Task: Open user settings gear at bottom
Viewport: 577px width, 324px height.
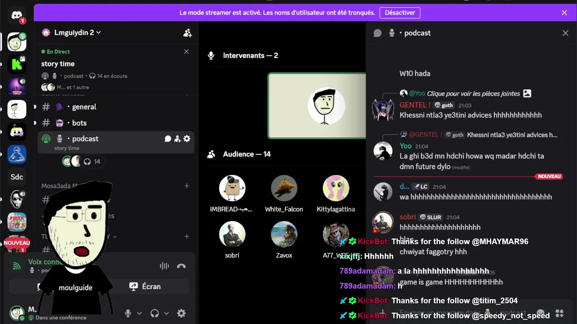Action: click(181, 313)
